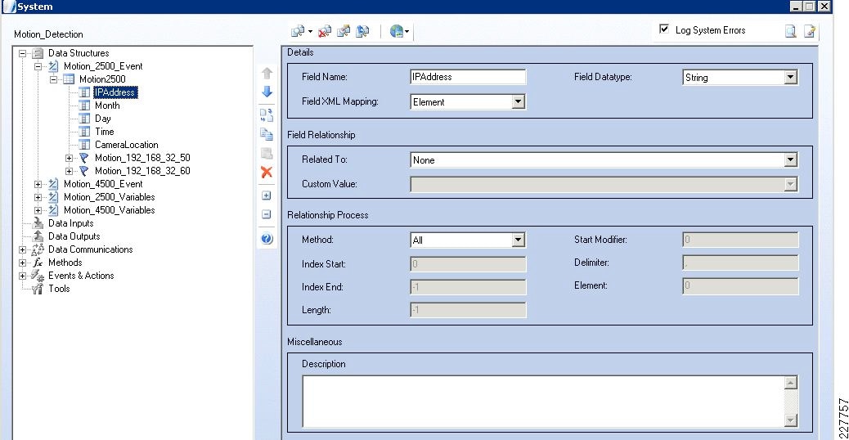The height and width of the screenshot is (440, 849).
Task: Expand all tree nodes with plus icon
Action: point(267,195)
